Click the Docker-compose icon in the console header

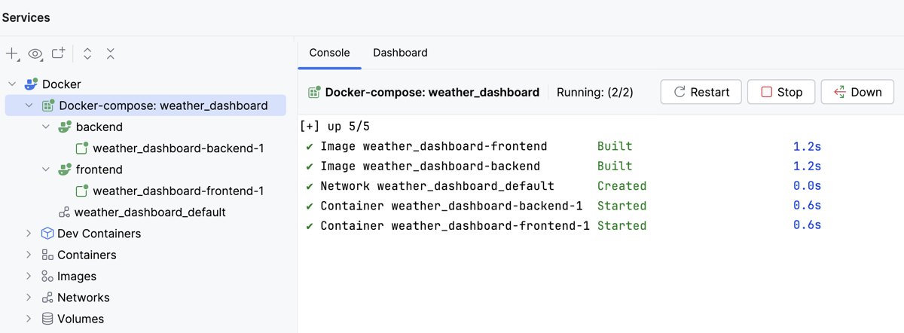click(x=314, y=92)
